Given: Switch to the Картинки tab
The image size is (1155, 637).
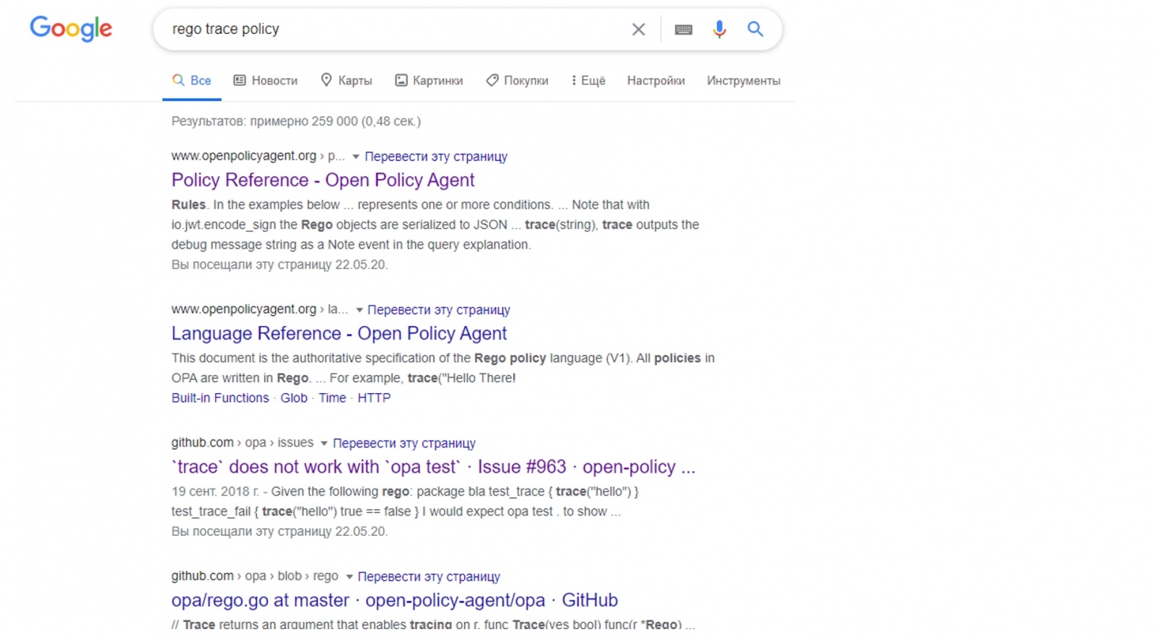Looking at the screenshot, I should click(x=429, y=81).
